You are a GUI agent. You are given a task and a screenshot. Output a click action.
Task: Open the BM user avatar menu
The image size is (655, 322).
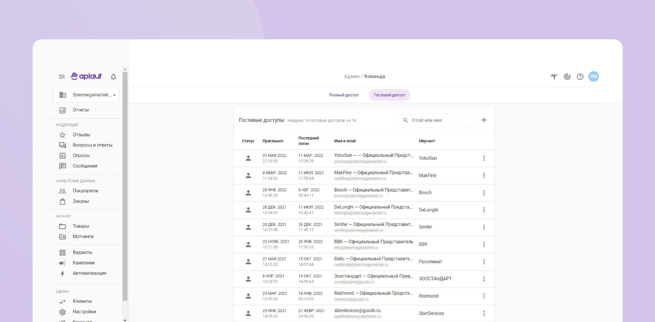click(593, 76)
